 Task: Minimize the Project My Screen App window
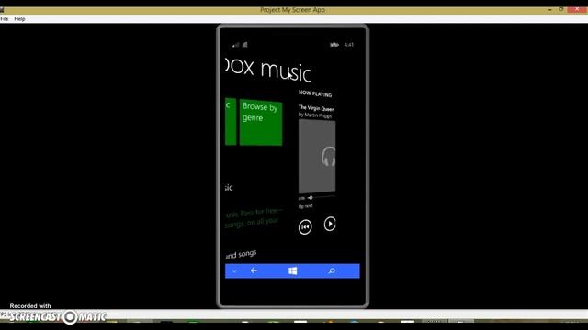coord(549,10)
